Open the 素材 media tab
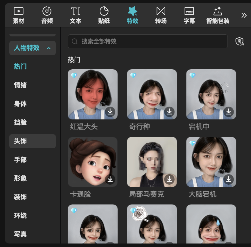This screenshot has height=247, width=251. click(18, 15)
